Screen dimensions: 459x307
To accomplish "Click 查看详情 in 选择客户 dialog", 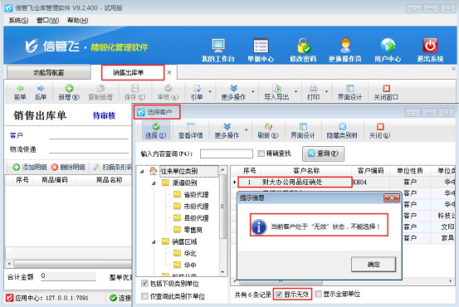I will click(x=191, y=131).
